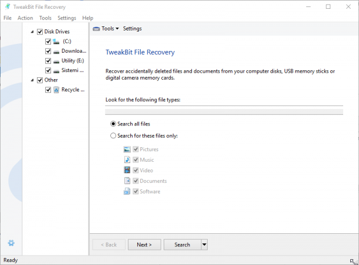Select the Downloa... drive entry
The image size is (359, 265).
(x=74, y=51)
